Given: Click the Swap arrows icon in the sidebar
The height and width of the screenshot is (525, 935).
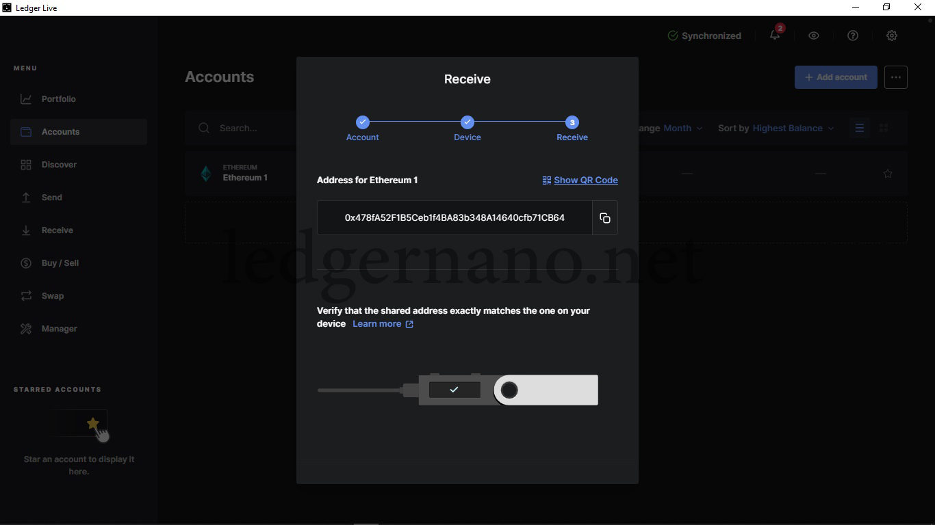Looking at the screenshot, I should (x=26, y=296).
